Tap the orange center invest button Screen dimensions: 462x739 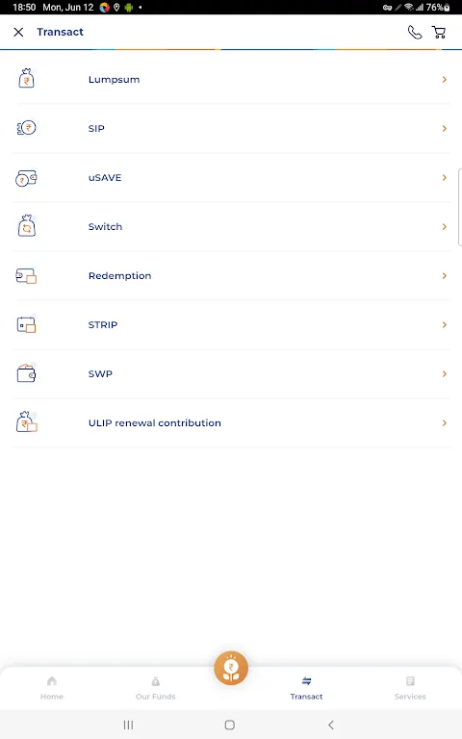tap(231, 668)
